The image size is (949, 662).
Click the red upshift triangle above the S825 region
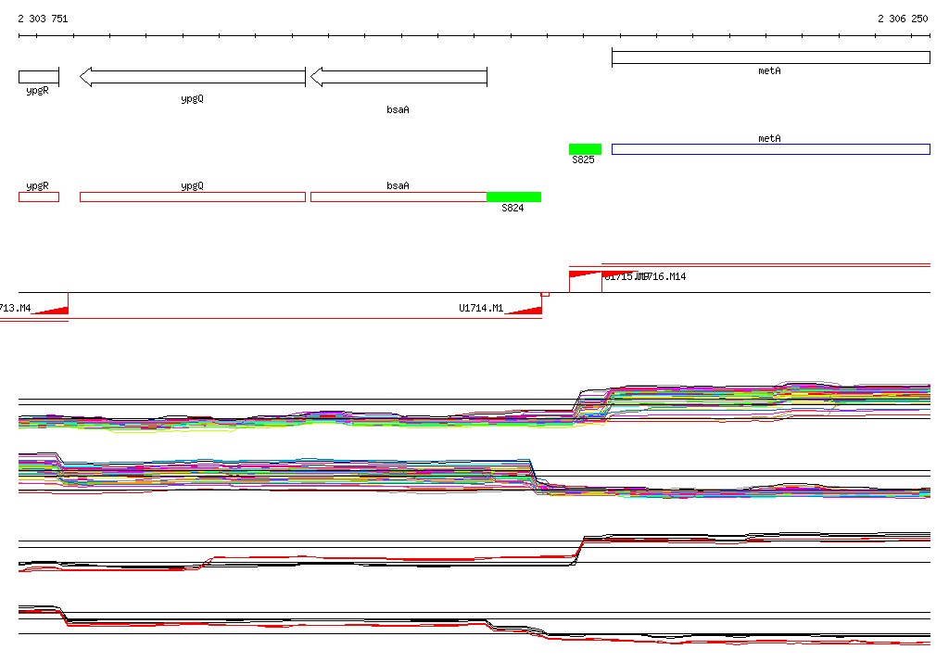[582, 274]
